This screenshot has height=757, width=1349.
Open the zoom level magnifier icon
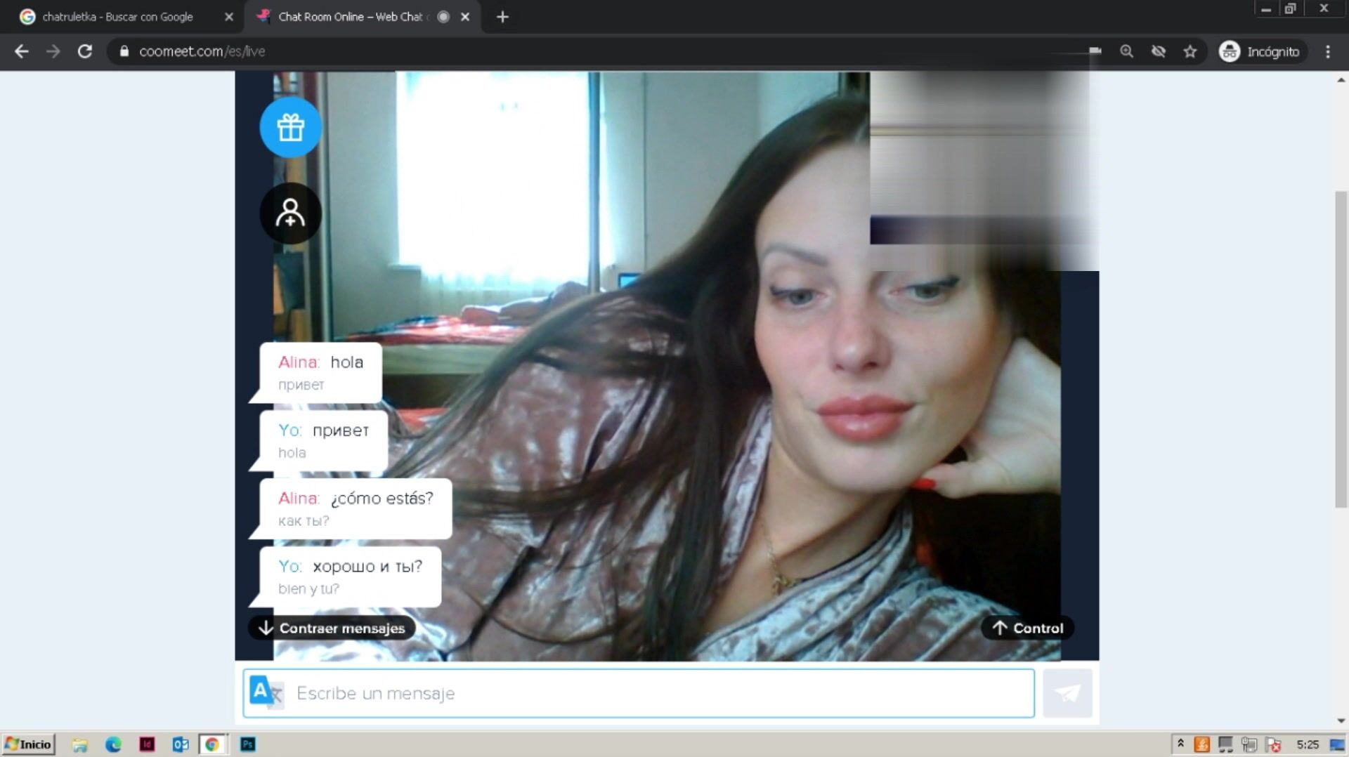(x=1126, y=51)
